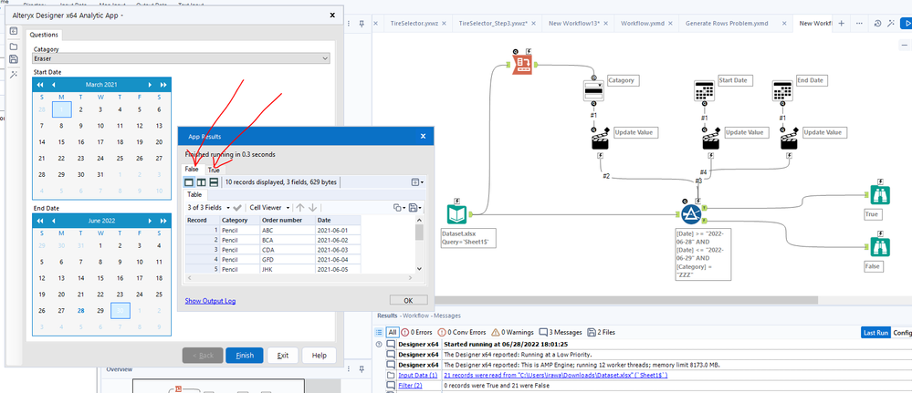Screen dimensions: 912x393
Task: Switch to the True tab in App Results
Action: 214,170
